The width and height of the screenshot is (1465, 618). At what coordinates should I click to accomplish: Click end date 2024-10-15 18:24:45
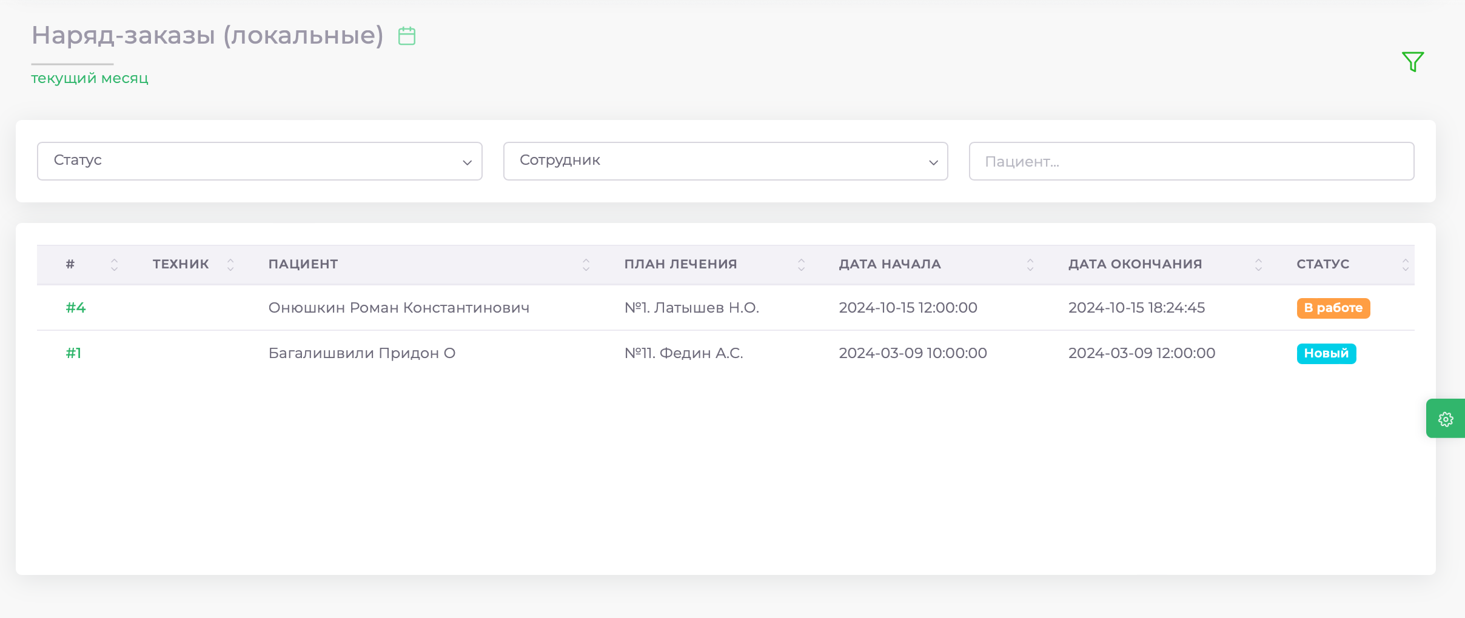click(1136, 308)
